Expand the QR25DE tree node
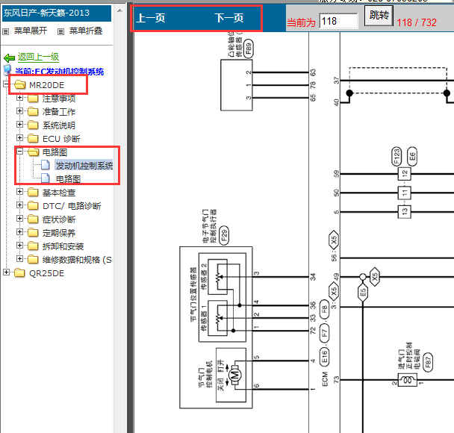Image resolution: width=454 pixels, height=433 pixels. (6, 272)
